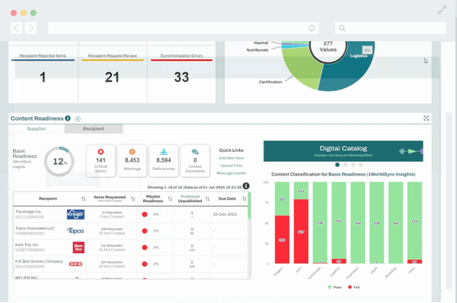Click the browser back arrow
457x303 pixels.
coord(16,28)
